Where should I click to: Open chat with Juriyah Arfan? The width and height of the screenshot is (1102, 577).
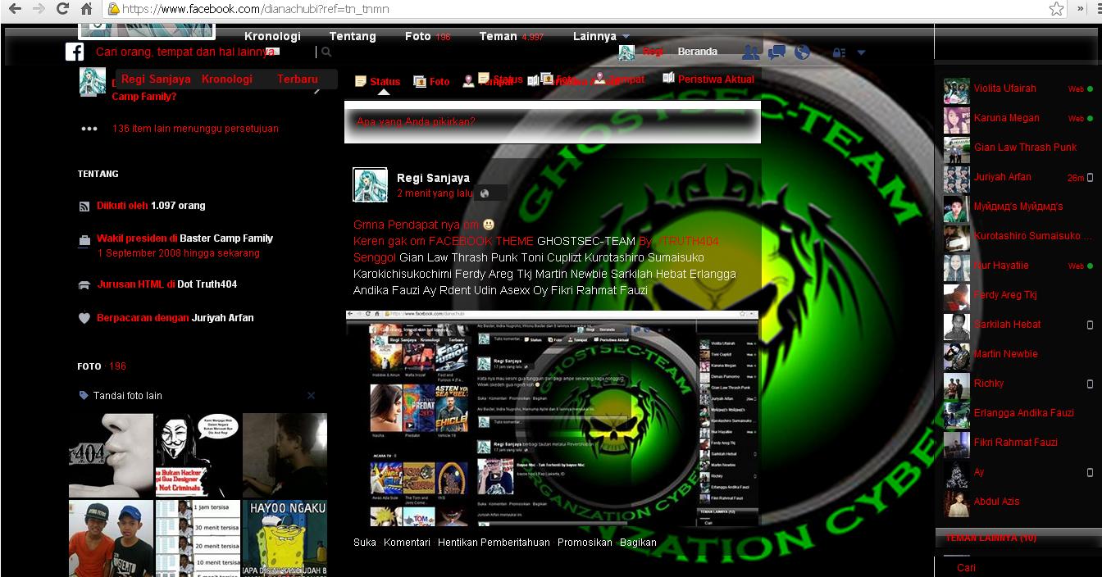1018,177
